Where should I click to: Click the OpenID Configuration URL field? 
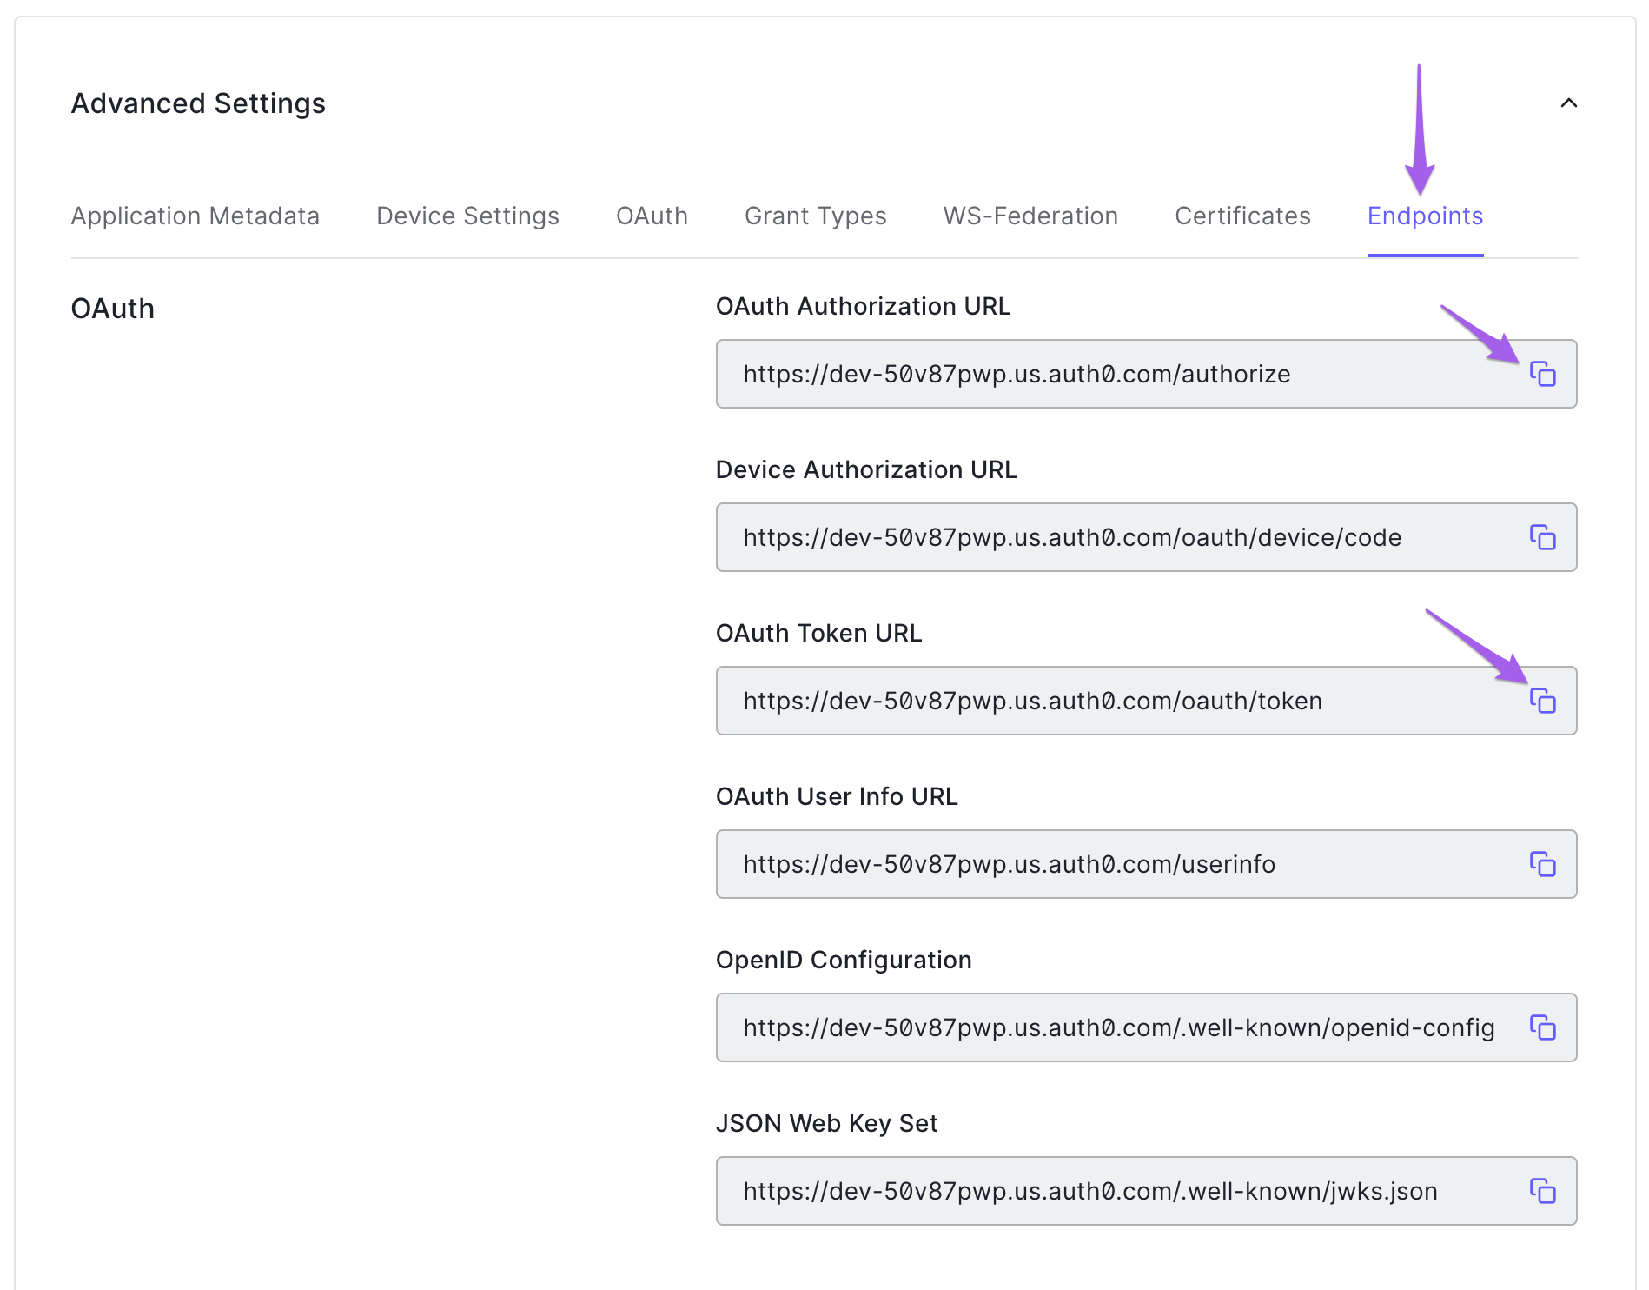[x=1146, y=1027]
